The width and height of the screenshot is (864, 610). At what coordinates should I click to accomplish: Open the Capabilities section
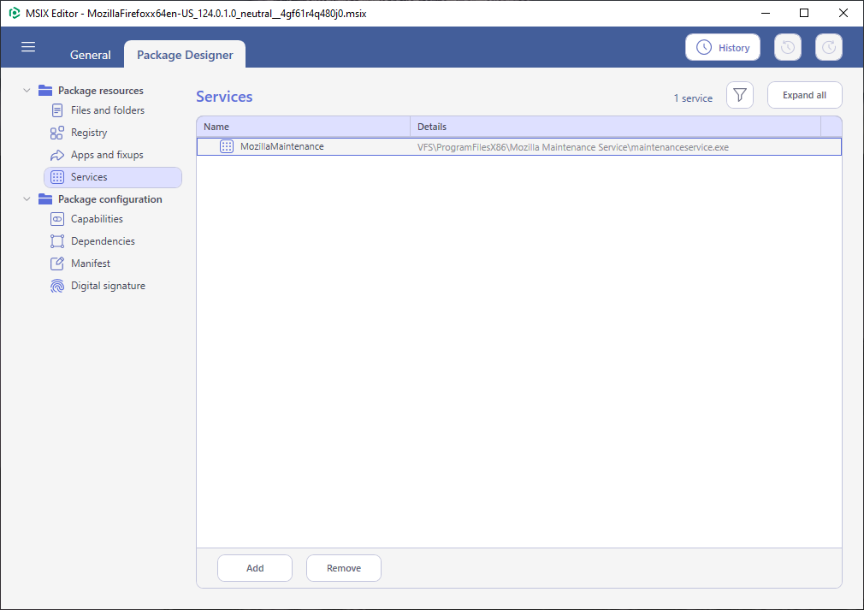(x=97, y=219)
